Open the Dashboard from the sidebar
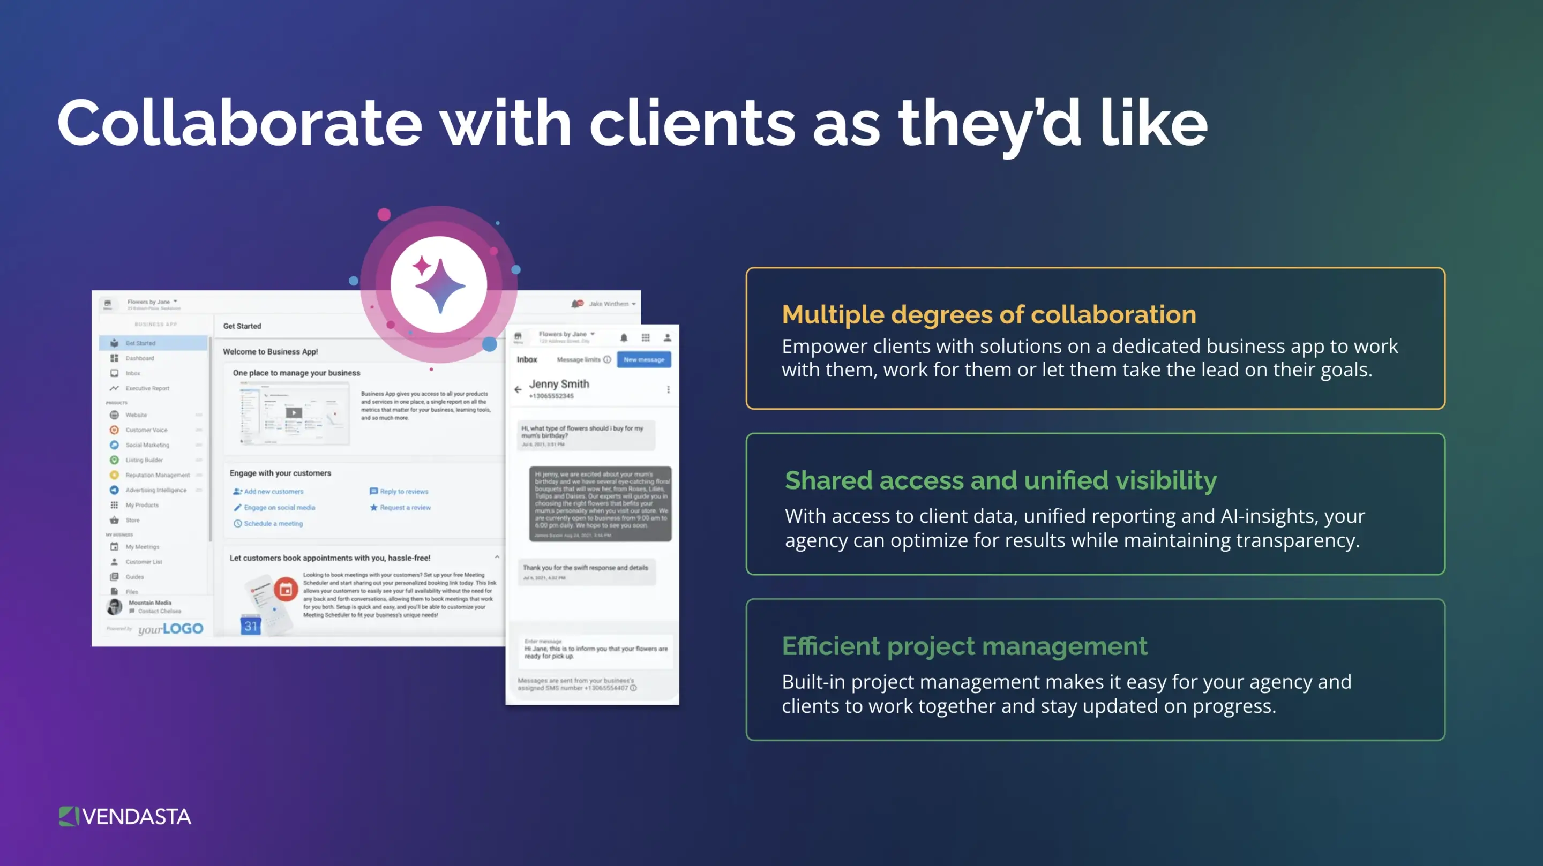 point(115,358)
